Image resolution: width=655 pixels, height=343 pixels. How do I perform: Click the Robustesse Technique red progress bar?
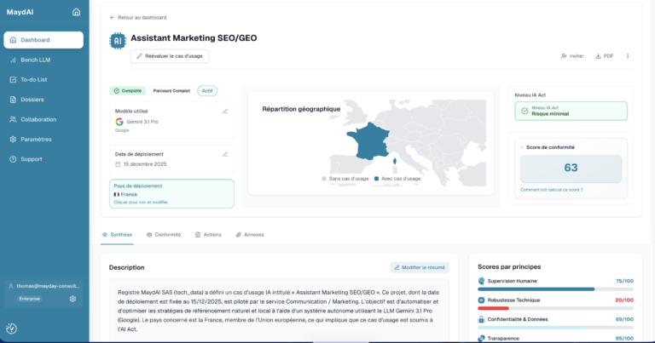click(493, 308)
